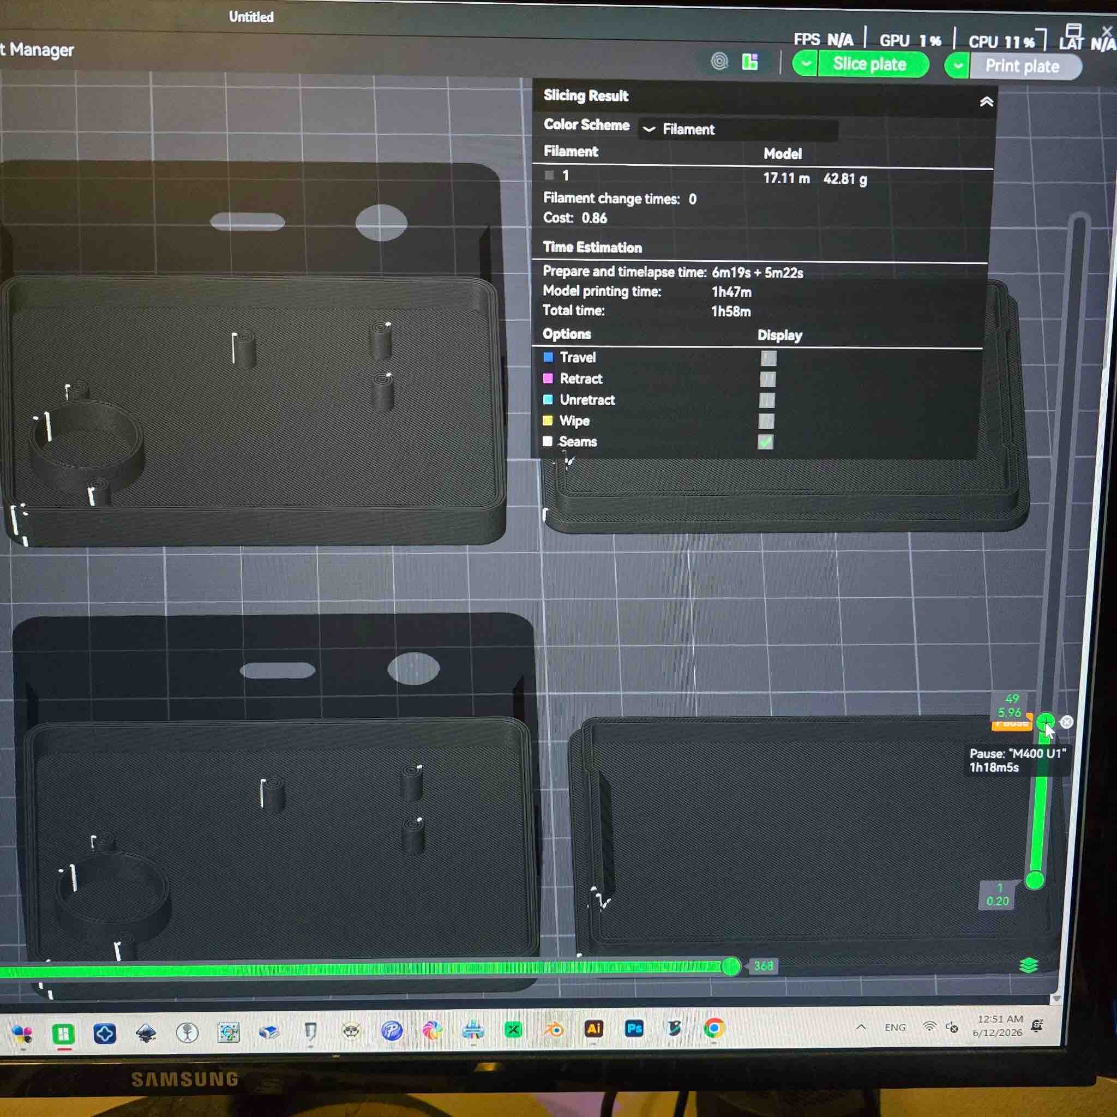Click the blue Travel color swatch
The image size is (1117, 1117).
tap(548, 357)
